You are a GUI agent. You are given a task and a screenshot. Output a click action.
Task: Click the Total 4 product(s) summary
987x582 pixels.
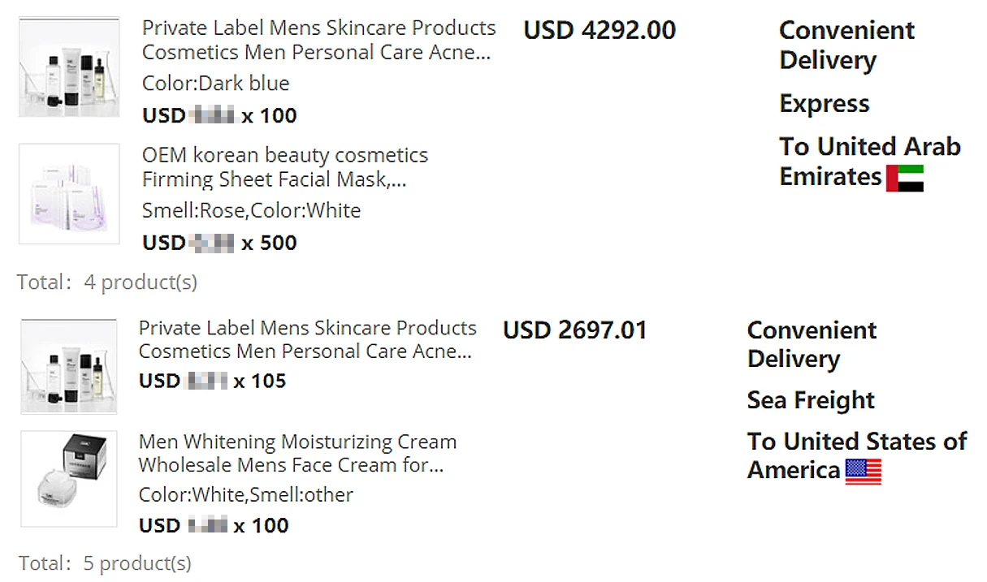(x=107, y=282)
